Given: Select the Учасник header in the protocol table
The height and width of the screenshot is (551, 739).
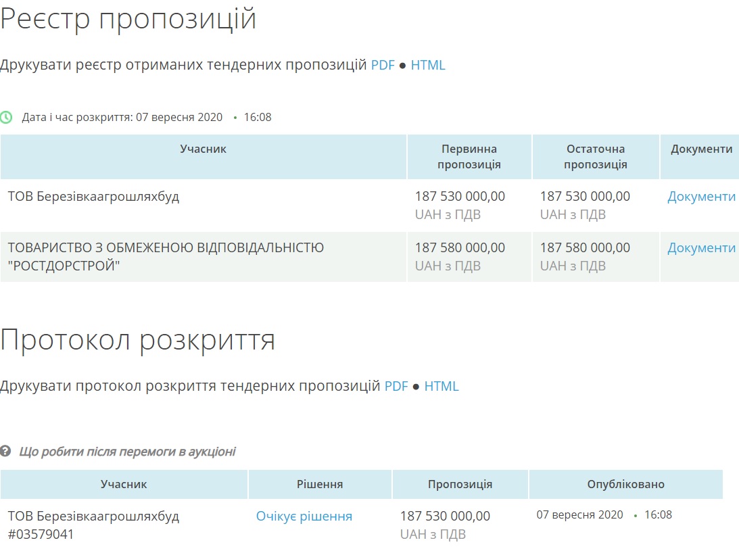Looking at the screenshot, I should [x=124, y=484].
